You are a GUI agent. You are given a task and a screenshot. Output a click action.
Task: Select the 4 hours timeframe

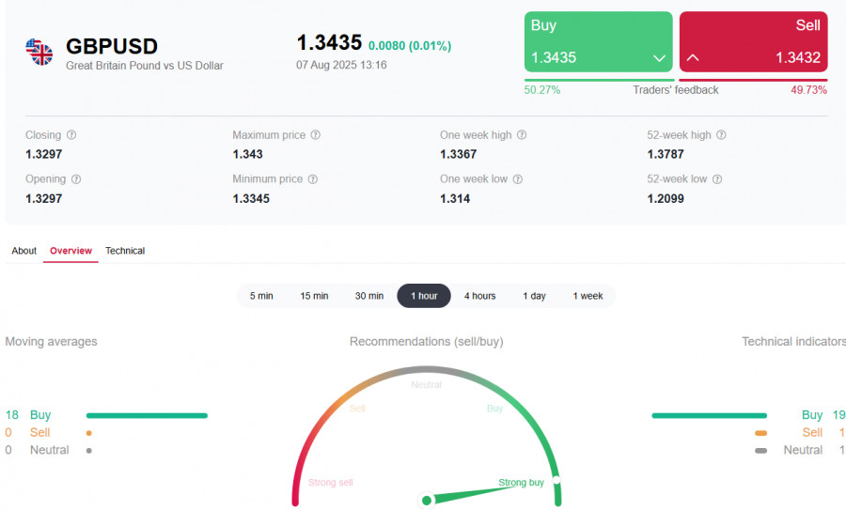point(479,296)
